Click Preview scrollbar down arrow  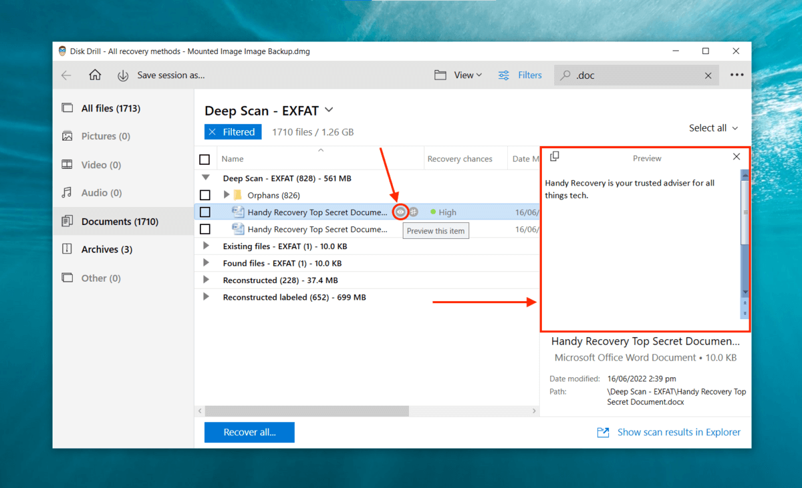745,293
